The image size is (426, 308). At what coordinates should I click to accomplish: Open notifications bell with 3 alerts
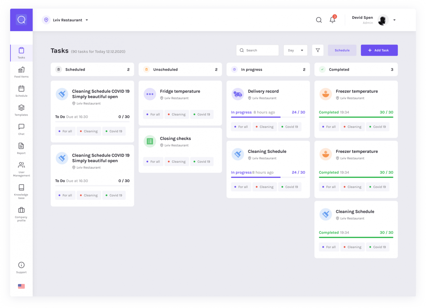click(333, 19)
